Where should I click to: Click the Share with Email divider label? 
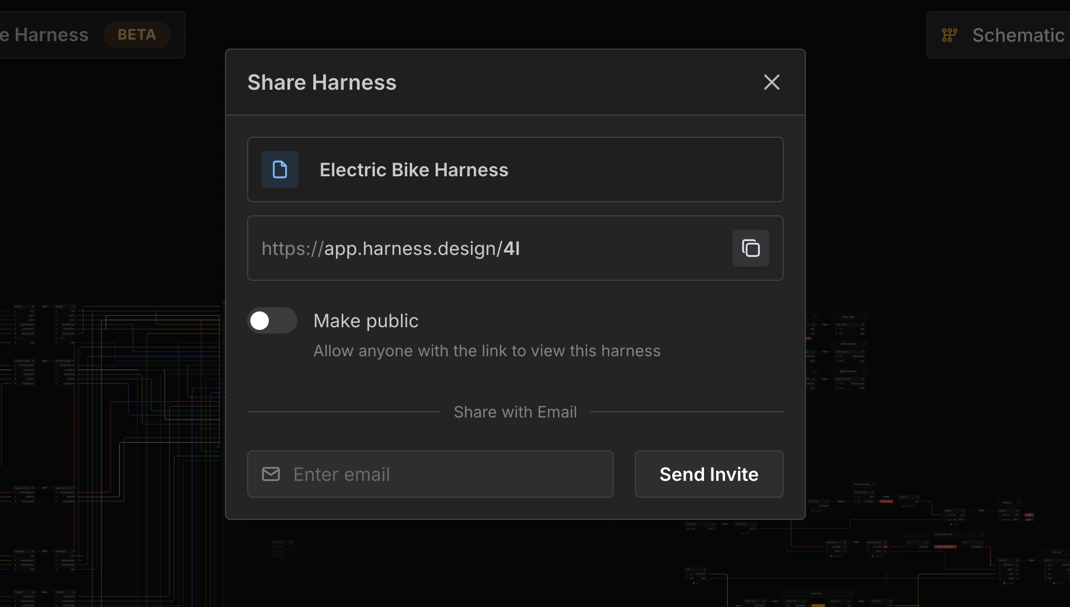[x=515, y=412]
